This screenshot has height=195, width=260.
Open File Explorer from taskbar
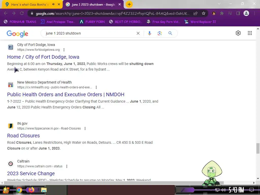[x=44, y=190]
